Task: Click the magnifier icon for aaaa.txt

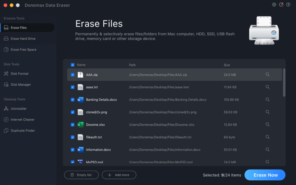Action: pyautogui.click(x=268, y=87)
